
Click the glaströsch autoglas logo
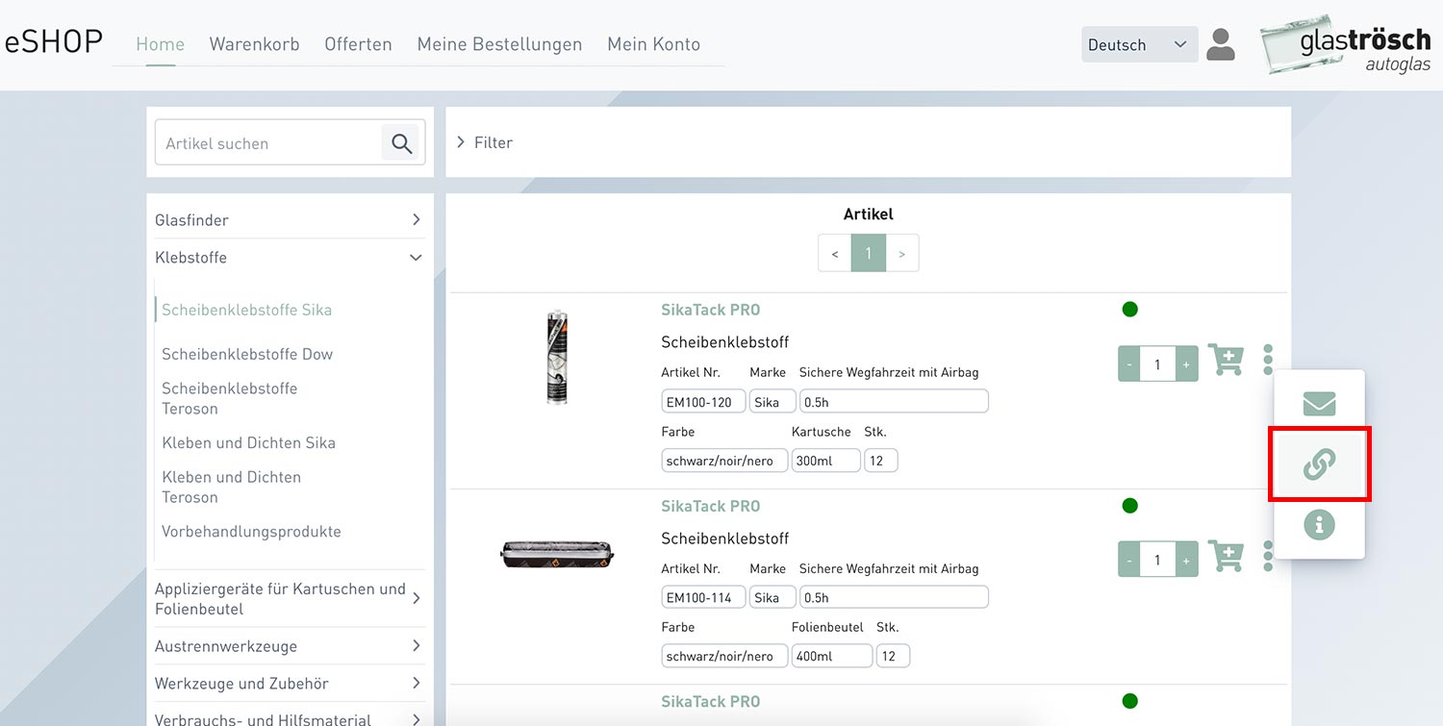[1347, 45]
